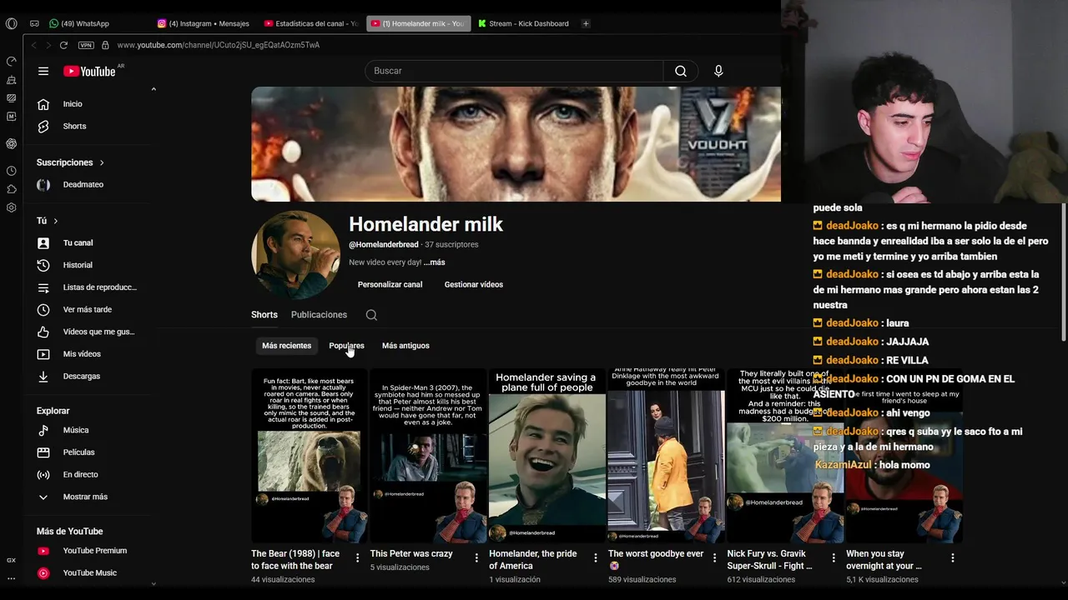Open Mis videos page
This screenshot has width=1068, height=600.
(82, 354)
